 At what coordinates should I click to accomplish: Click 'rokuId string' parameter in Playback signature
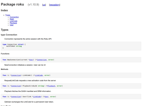38,86
